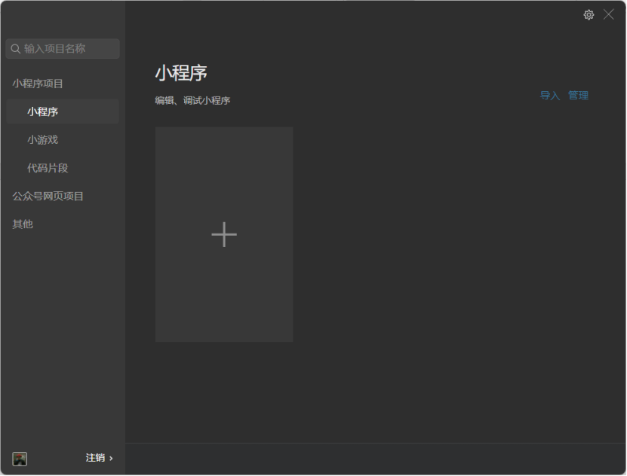Click the 小程序 page heading
The width and height of the screenshot is (627, 476).
point(181,73)
